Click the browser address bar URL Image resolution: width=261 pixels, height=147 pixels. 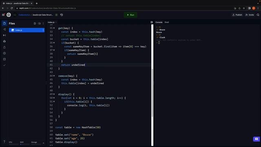point(47,8)
